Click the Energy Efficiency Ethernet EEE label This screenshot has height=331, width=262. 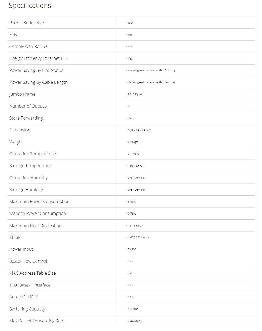point(39,58)
